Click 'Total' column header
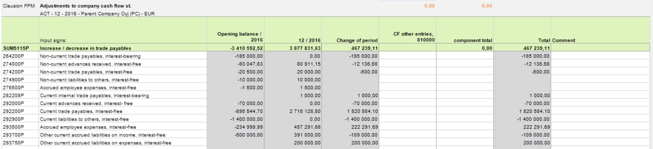Screen dimensions: 653x149 point(544,40)
